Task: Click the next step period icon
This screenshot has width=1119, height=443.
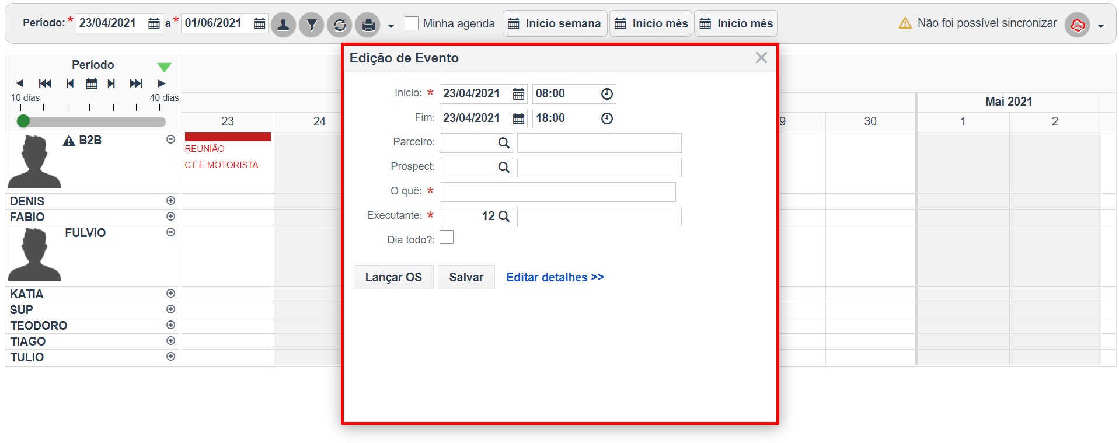Action: tap(111, 83)
